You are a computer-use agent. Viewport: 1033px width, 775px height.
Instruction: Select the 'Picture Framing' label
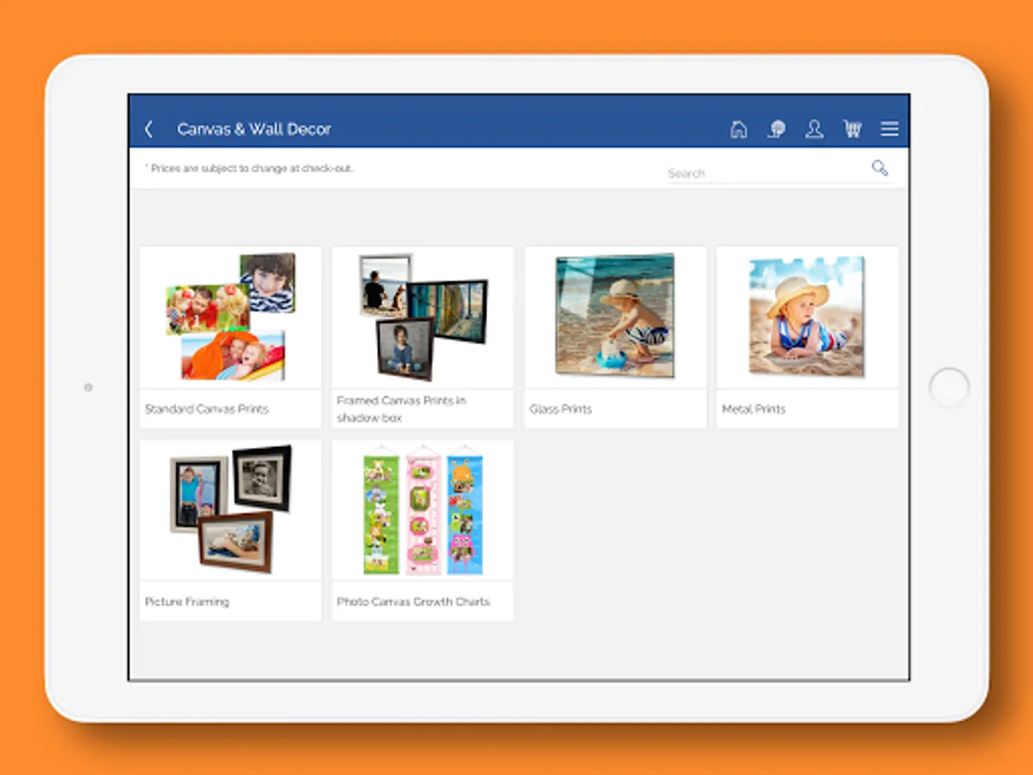point(187,602)
